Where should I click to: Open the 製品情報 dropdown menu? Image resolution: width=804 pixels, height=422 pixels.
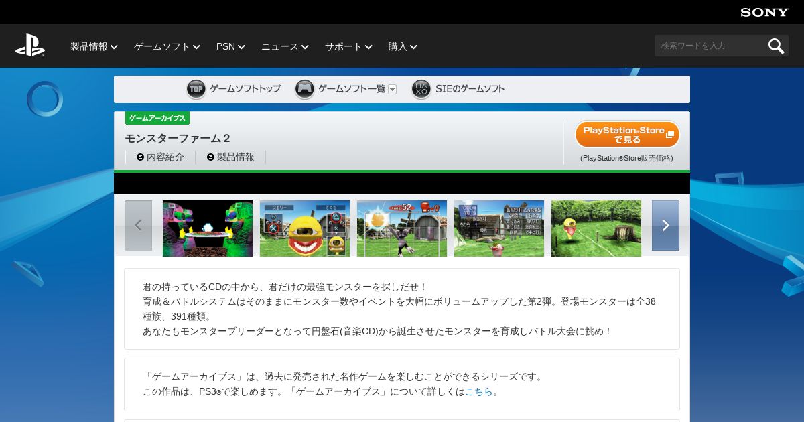94,46
